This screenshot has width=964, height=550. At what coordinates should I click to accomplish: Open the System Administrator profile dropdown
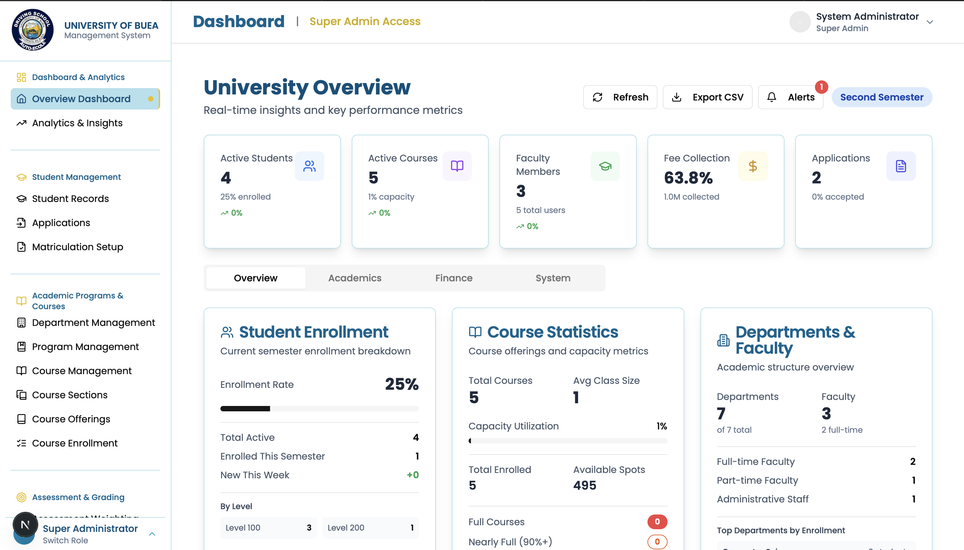pyautogui.click(x=930, y=22)
